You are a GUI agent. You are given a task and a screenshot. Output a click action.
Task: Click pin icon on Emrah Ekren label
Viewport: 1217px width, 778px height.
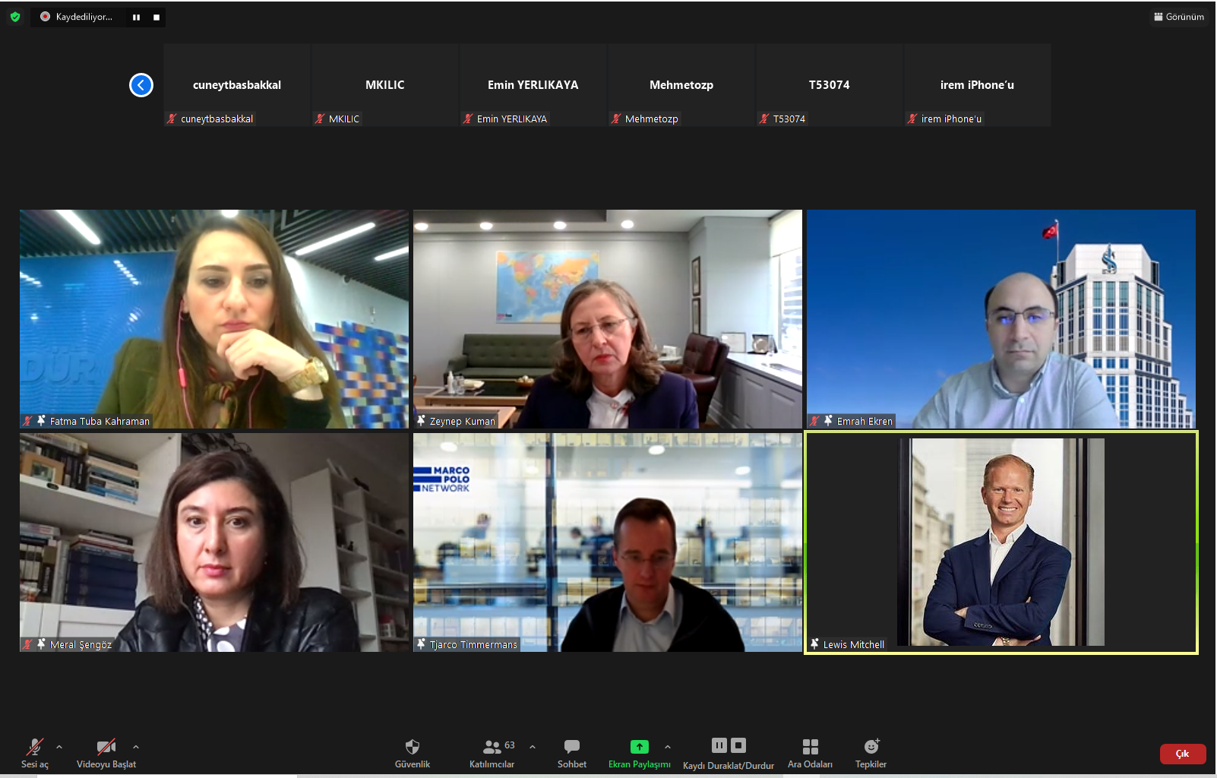[829, 420]
